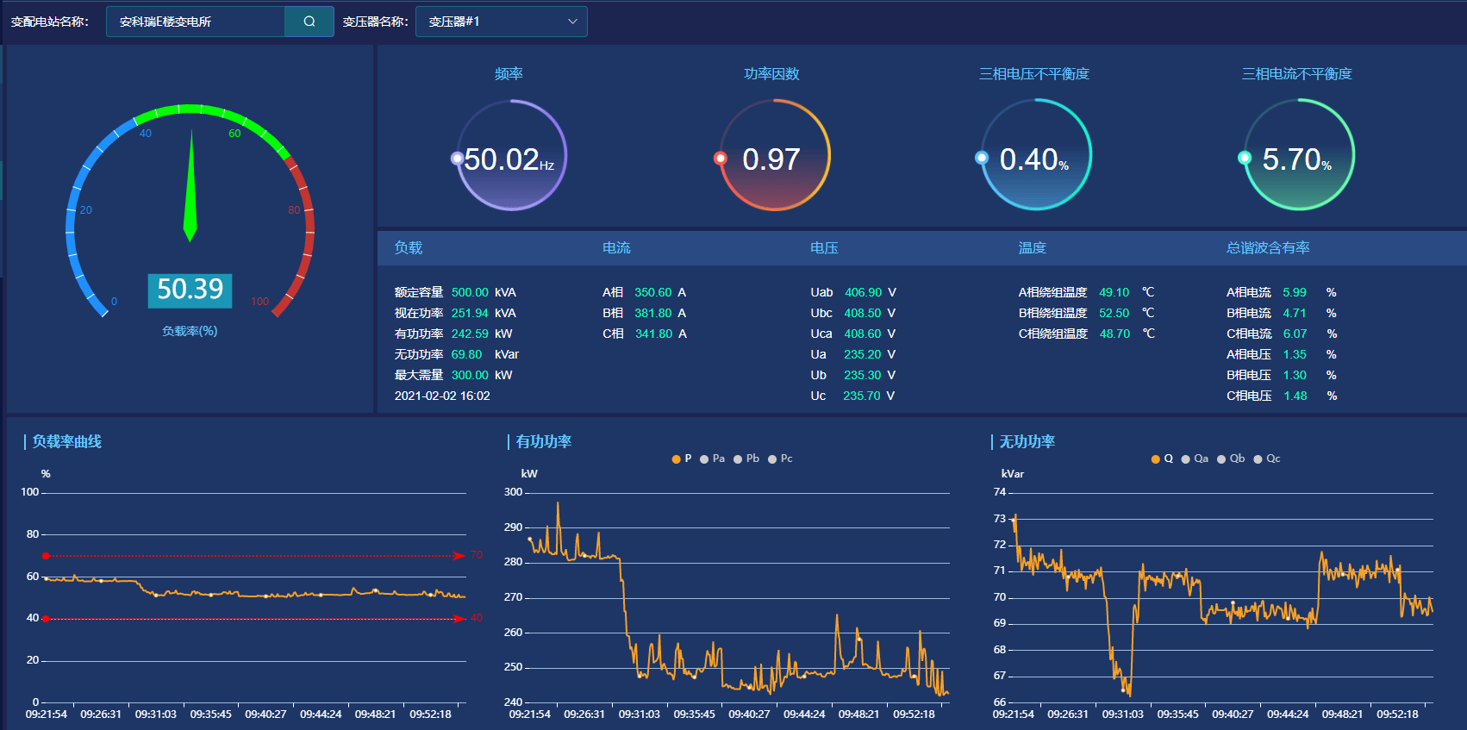Click the max demand value 300.00
This screenshot has width=1467, height=730.
point(470,376)
